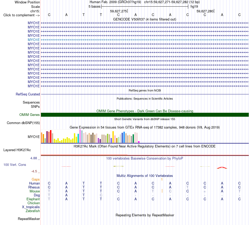Click the orange '1' gap count marker
The image size is (249, 225).
(162, 180)
